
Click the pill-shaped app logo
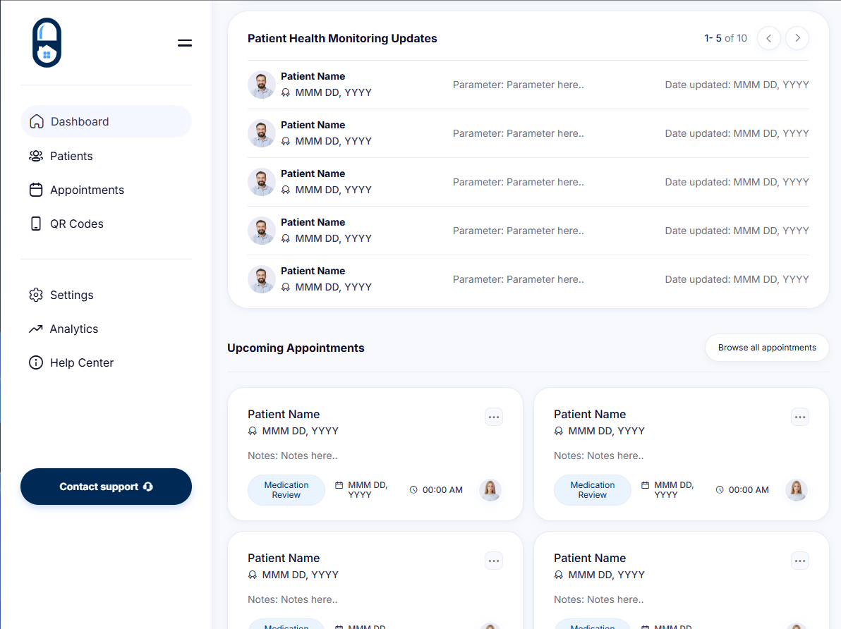[x=47, y=43]
